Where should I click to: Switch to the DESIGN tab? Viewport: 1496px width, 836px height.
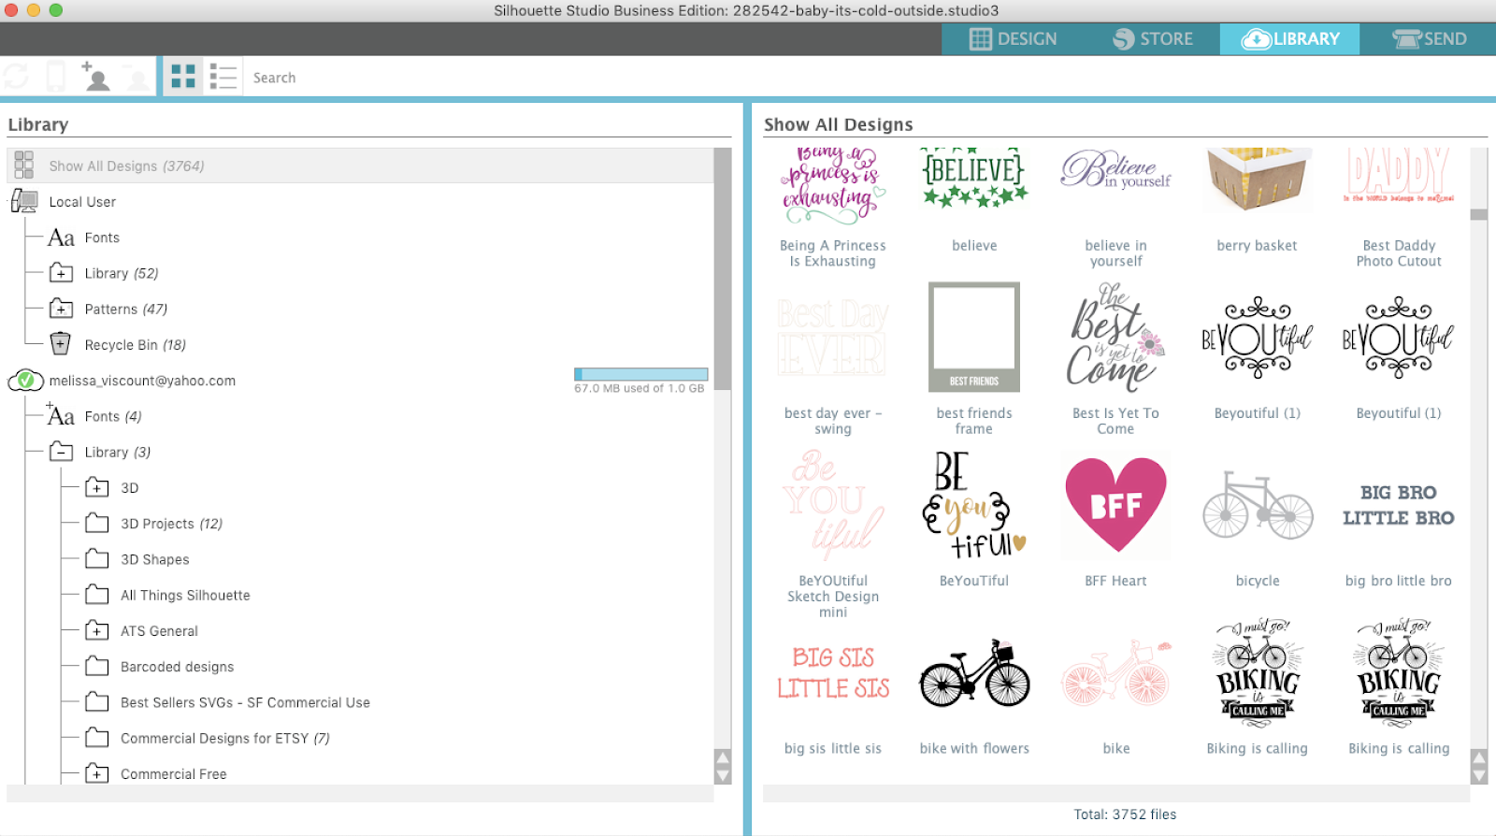pos(1012,39)
